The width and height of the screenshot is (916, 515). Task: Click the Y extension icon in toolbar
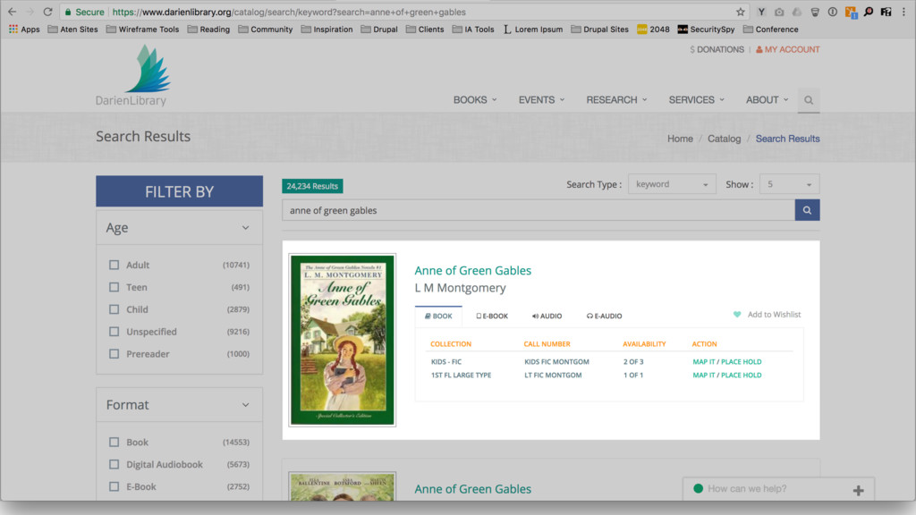pos(761,12)
